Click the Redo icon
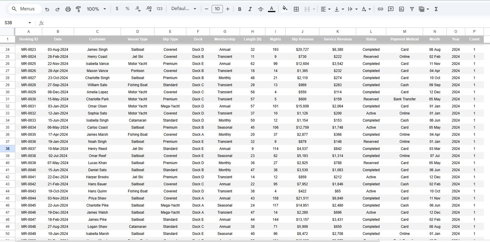The height and width of the screenshot is (242, 490). pyautogui.click(x=57, y=9)
